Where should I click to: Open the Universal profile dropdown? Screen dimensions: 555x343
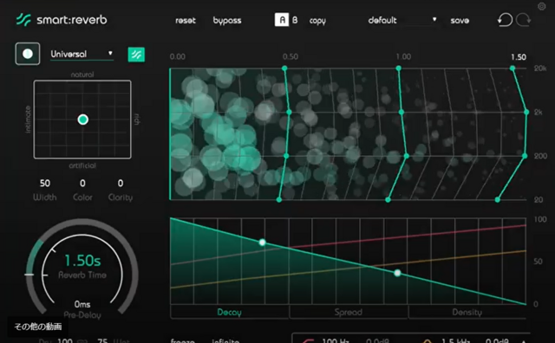pos(82,54)
